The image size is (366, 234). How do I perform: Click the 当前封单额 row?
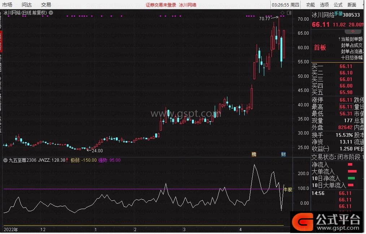[x=352, y=39]
